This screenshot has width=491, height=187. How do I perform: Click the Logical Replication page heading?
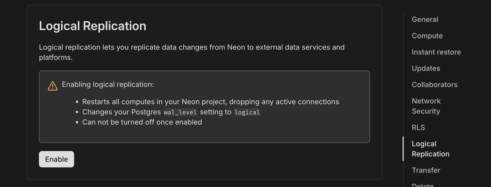(92, 26)
